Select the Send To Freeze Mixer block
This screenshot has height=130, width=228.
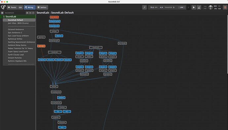(x=122, y=43)
